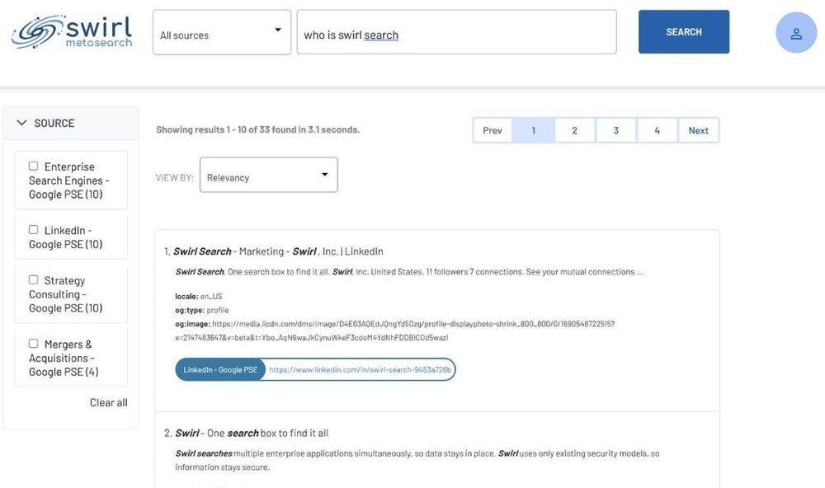Focus the search query input field

click(x=456, y=32)
